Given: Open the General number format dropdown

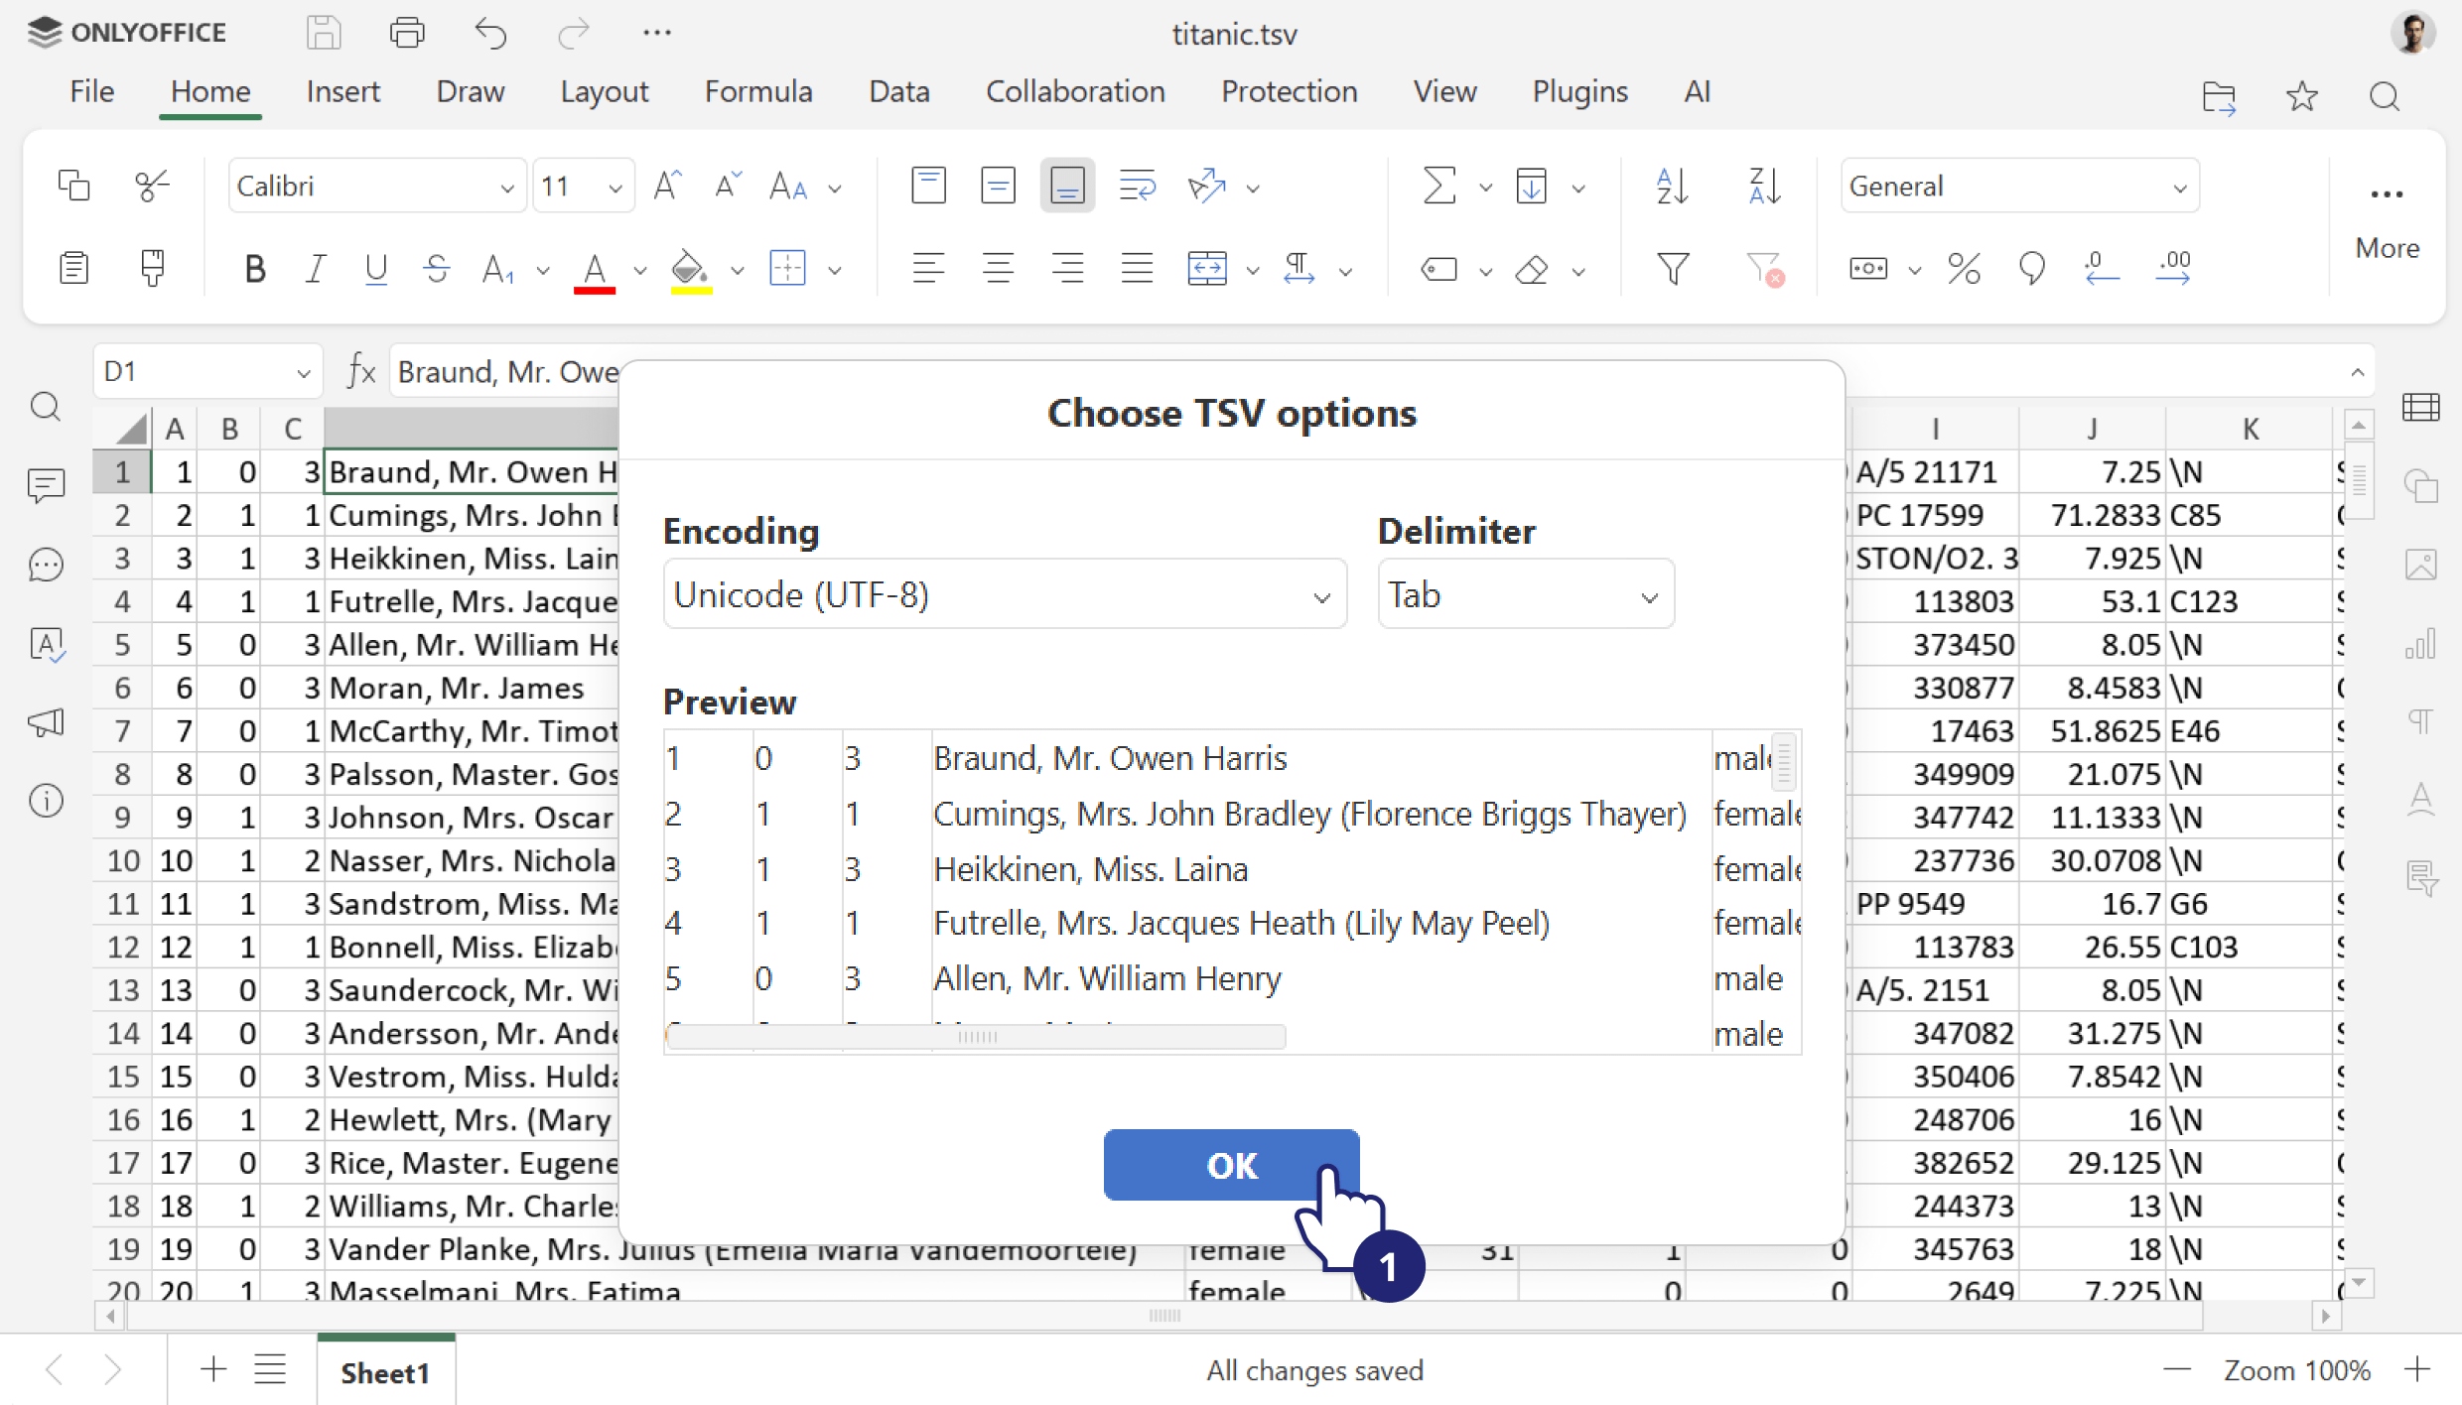Looking at the screenshot, I should point(2018,185).
